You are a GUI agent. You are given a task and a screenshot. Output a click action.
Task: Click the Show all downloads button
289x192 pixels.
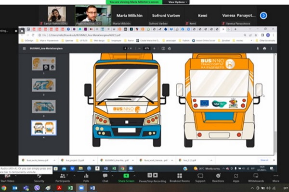[264, 160]
